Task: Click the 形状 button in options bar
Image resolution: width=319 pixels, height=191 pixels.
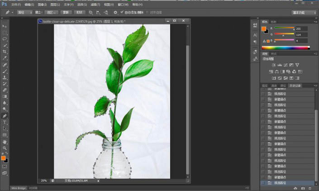Action: tap(80, 13)
